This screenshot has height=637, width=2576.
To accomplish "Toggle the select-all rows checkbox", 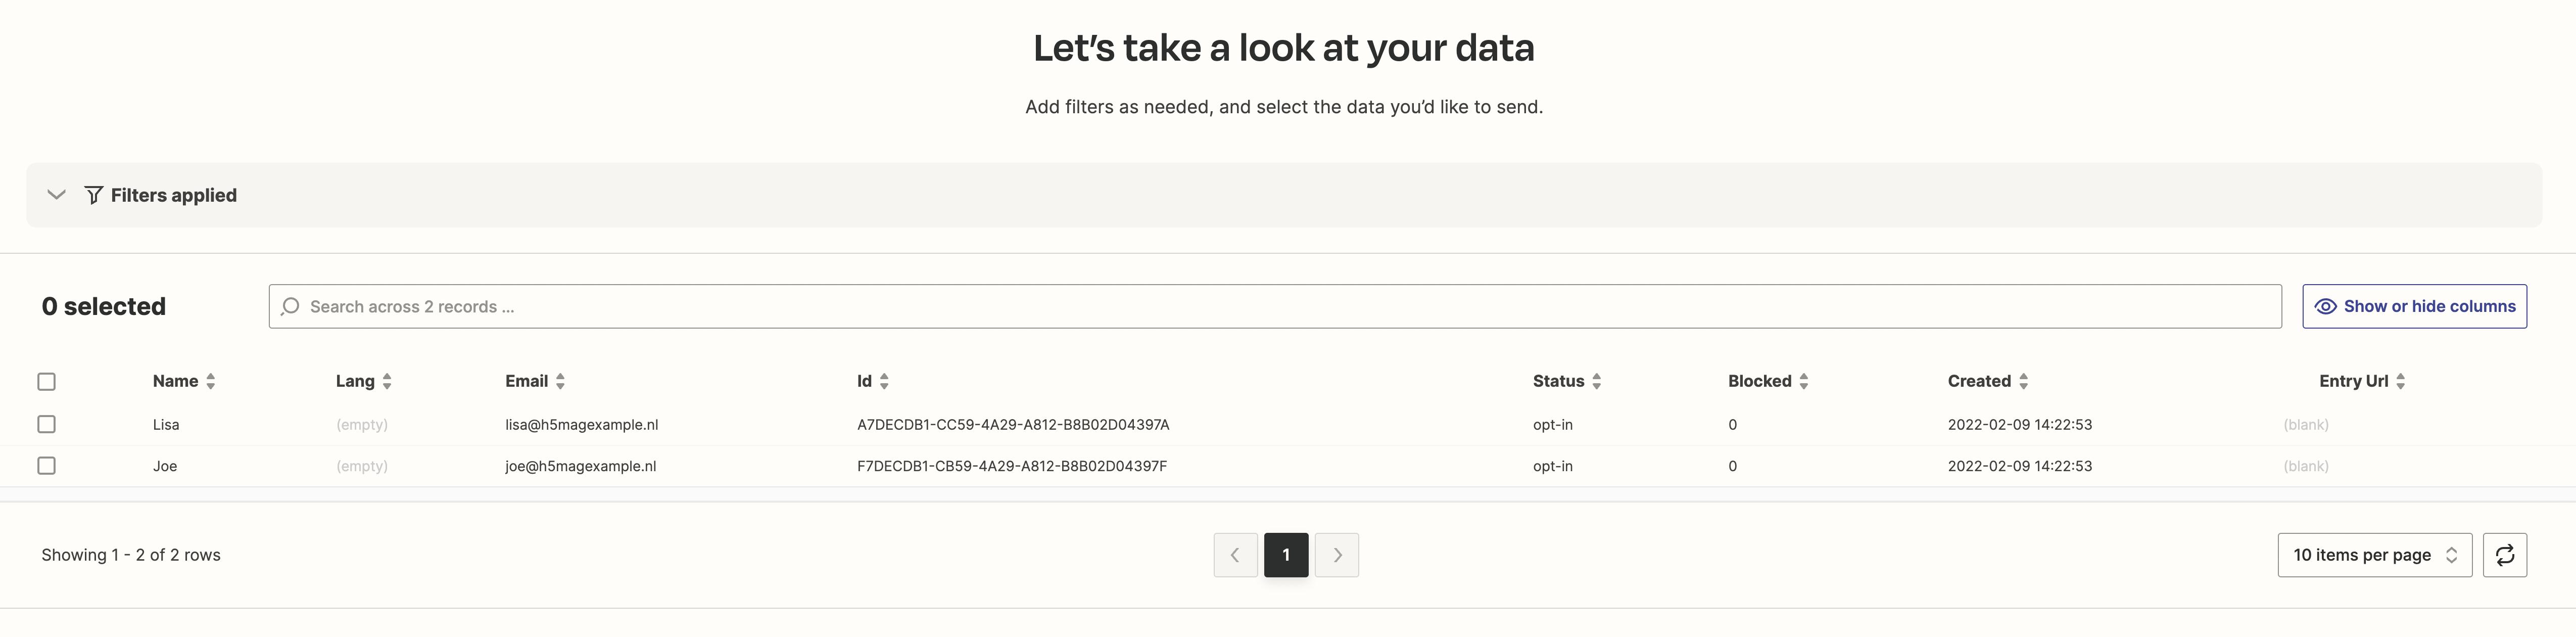I will (x=46, y=381).
